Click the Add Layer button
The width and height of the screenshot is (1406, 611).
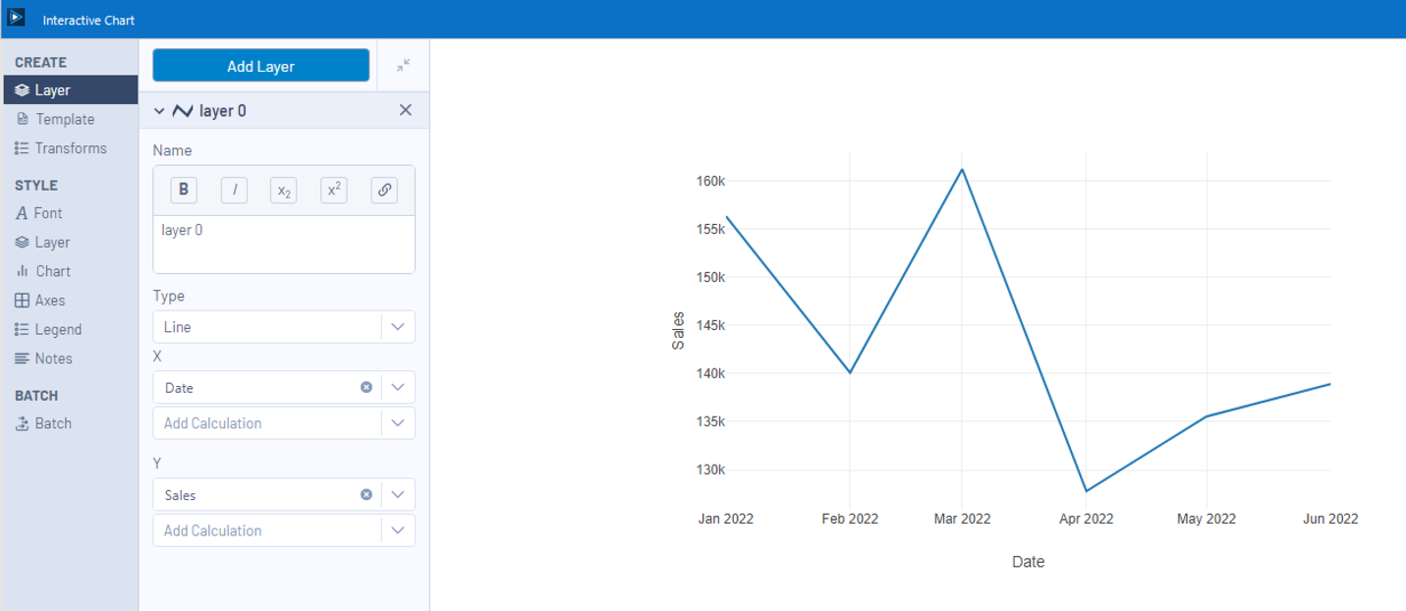click(260, 64)
